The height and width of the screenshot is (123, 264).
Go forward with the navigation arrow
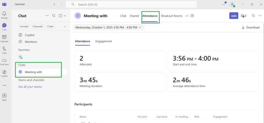61,4
